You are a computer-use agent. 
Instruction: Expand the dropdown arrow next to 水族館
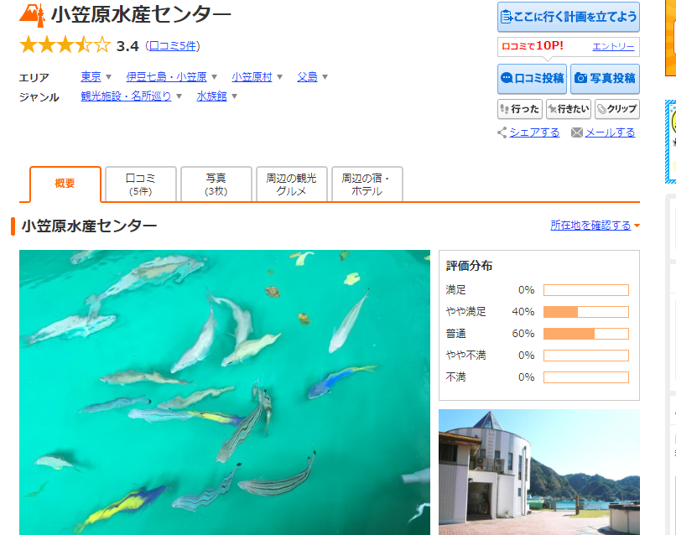[x=234, y=96]
